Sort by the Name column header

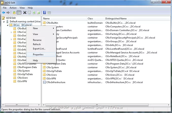(64, 19)
